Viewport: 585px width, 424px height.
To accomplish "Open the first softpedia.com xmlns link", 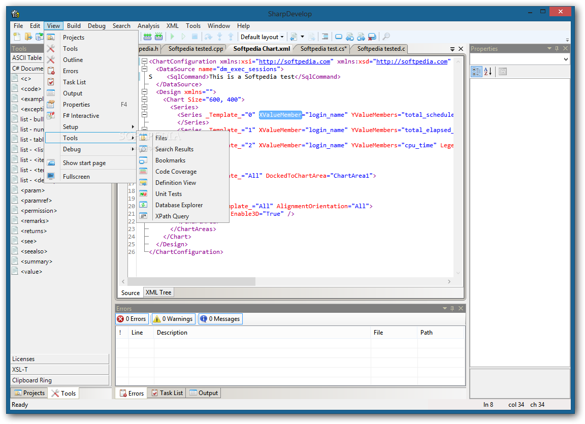I will click(x=295, y=61).
